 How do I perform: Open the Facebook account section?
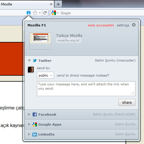tap(82, 115)
